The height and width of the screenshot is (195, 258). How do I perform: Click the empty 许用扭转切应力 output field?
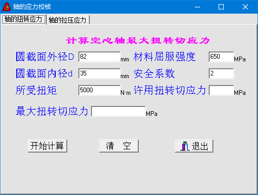[221, 90]
